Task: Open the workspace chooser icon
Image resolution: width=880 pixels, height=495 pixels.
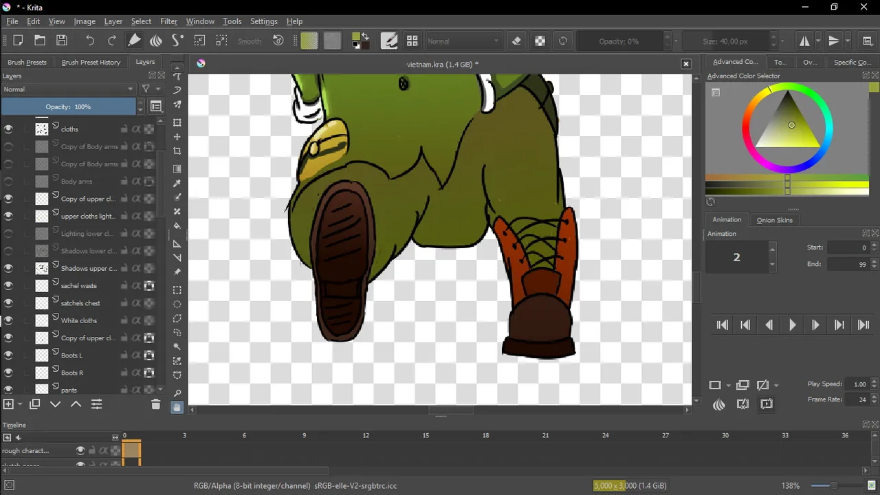Action: pyautogui.click(x=867, y=41)
